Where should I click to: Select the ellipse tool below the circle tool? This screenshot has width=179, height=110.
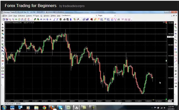tap(3, 71)
